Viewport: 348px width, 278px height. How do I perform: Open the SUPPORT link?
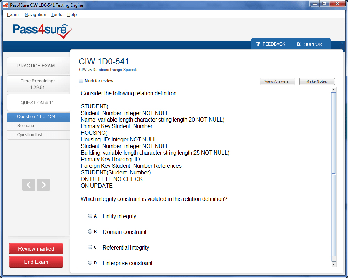coord(314,44)
